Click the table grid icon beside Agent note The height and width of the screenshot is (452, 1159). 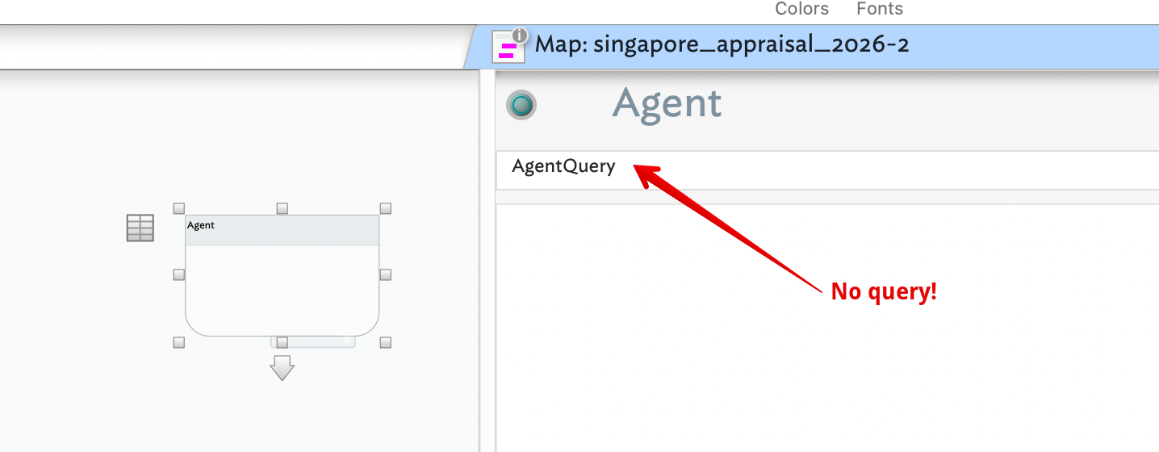140,228
